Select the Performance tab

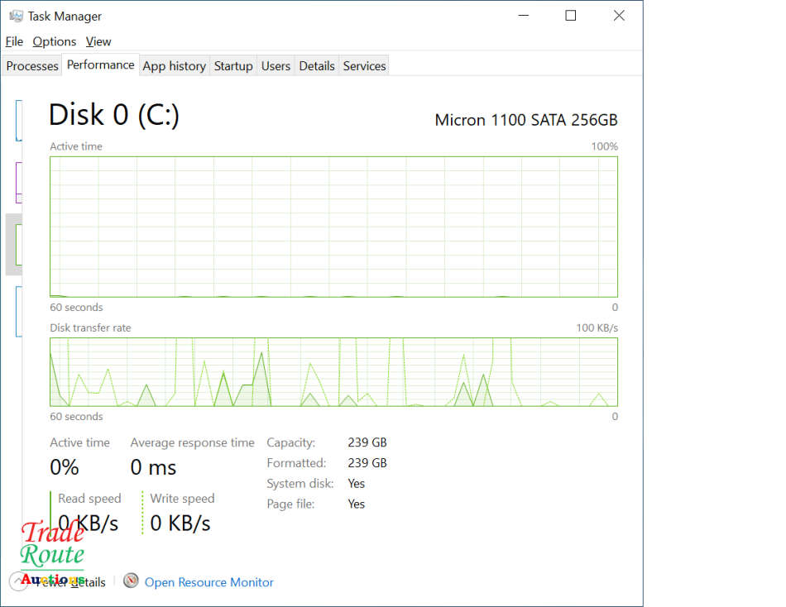tap(100, 65)
